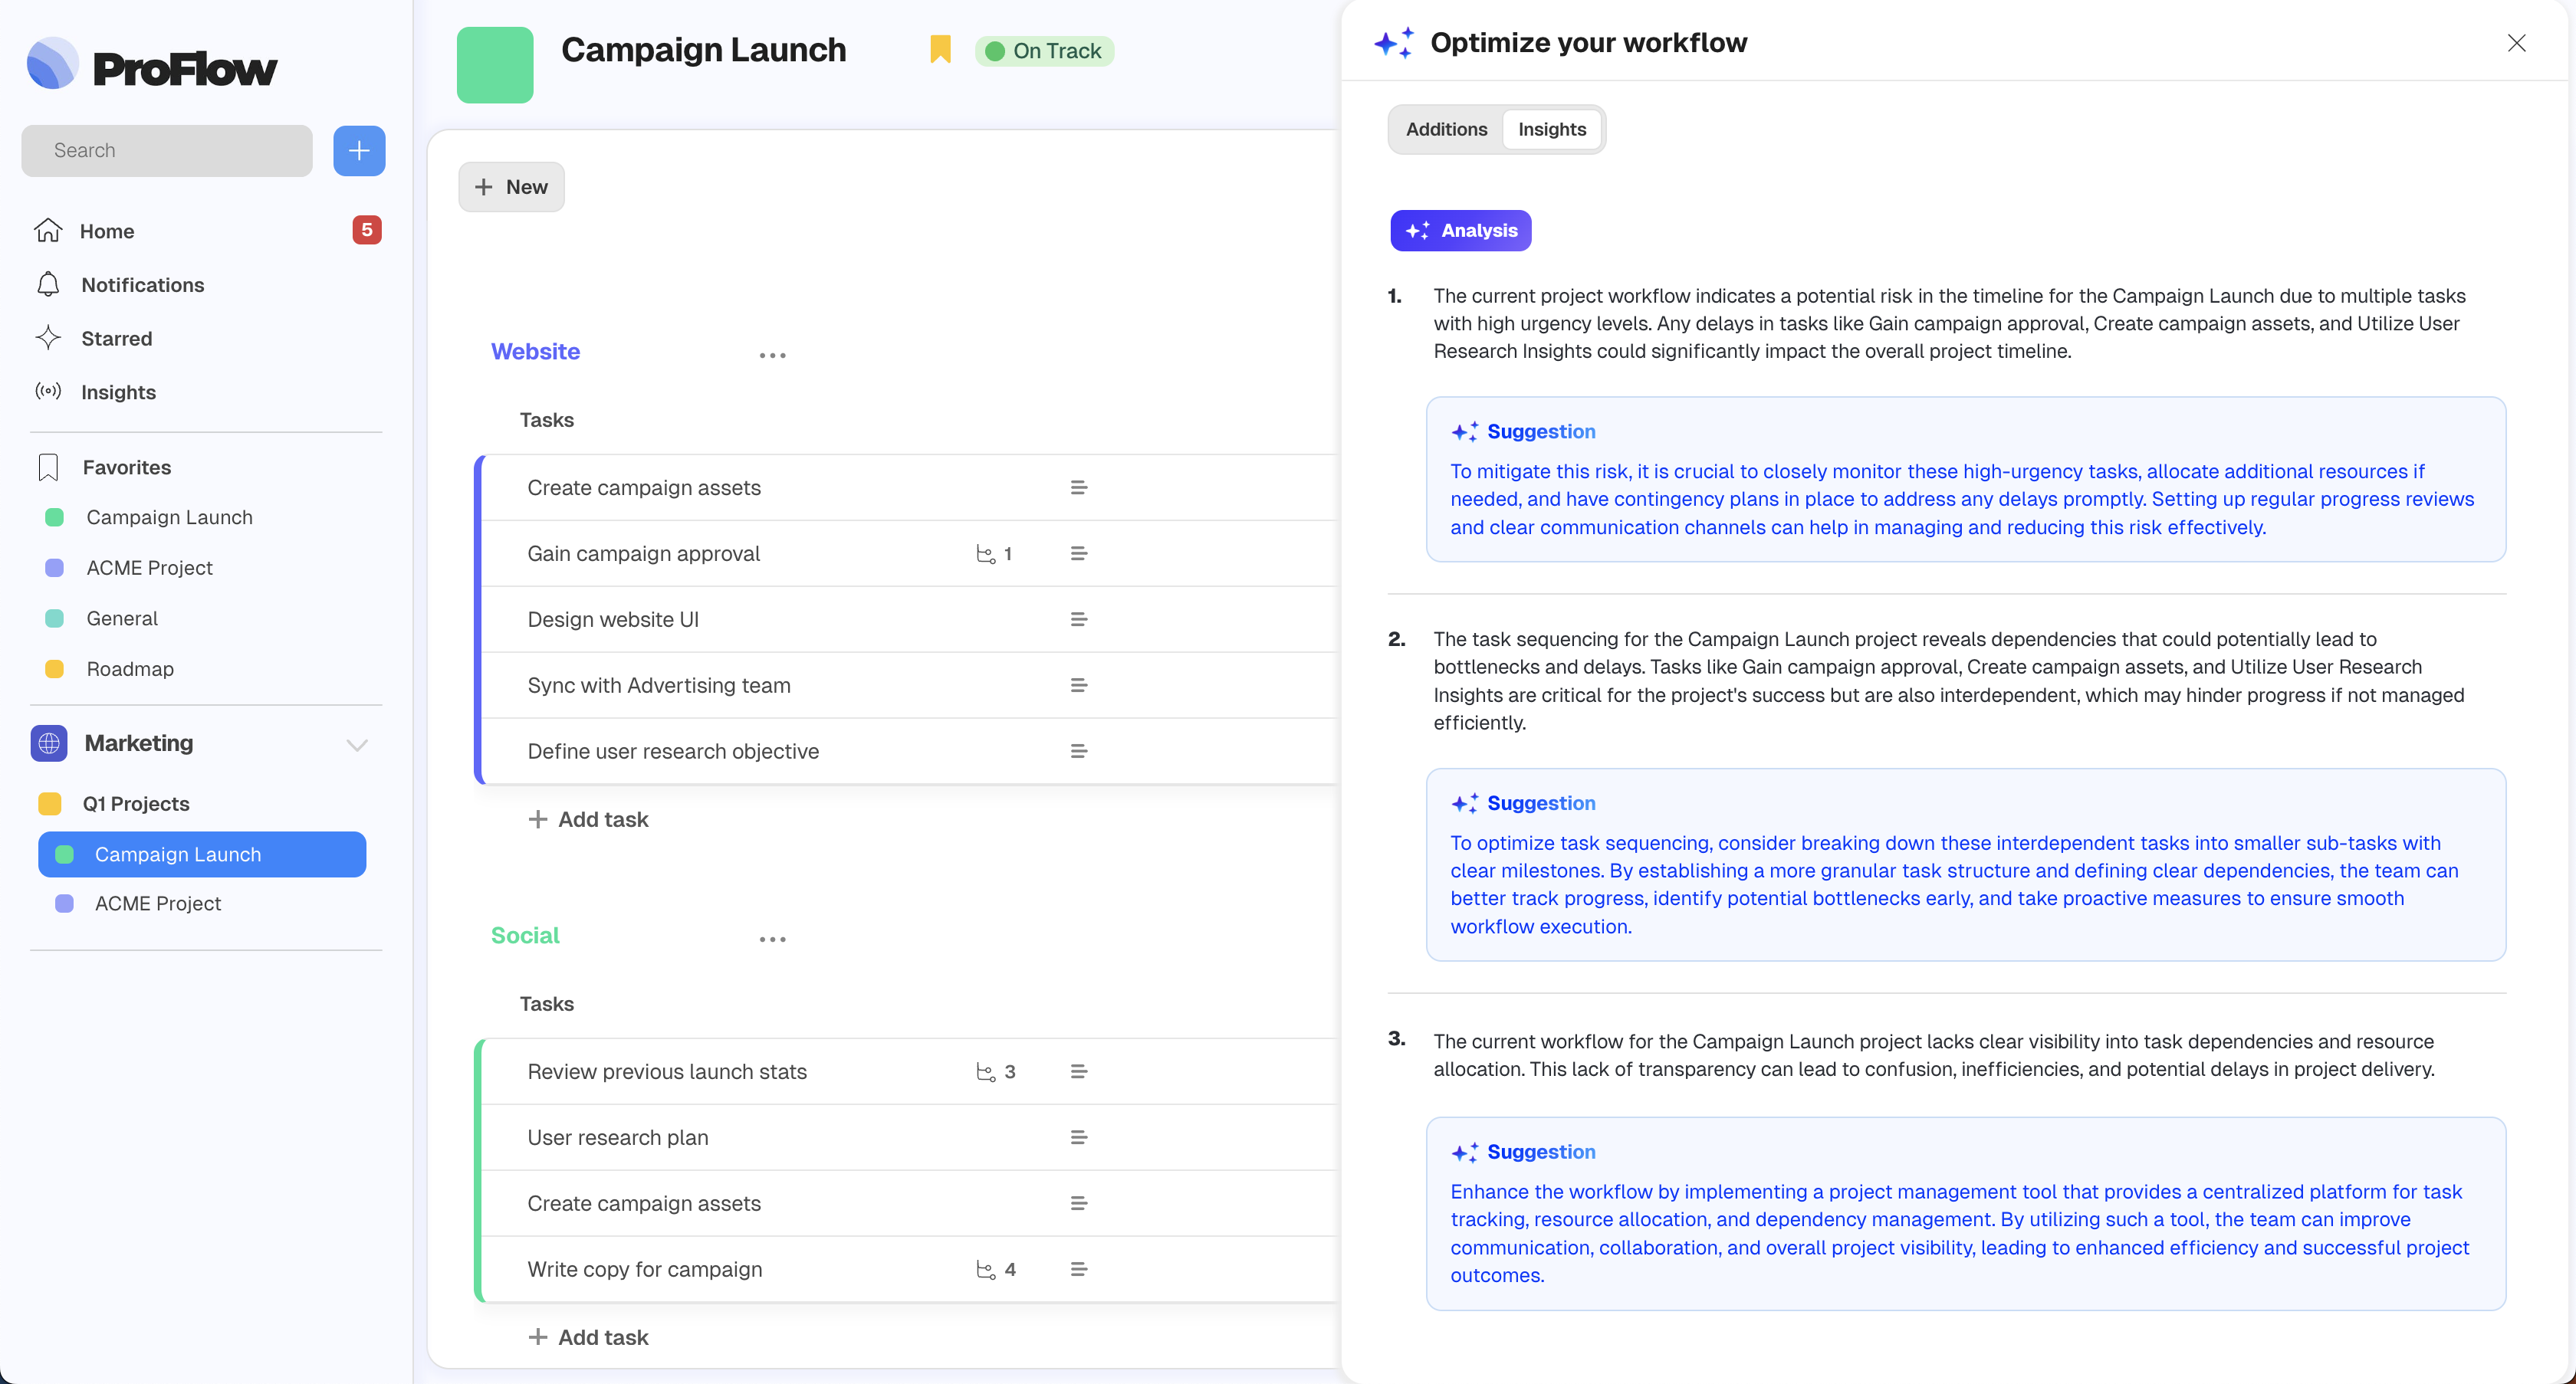Open Starred items in sidebar
2576x1384 pixels.
click(116, 339)
